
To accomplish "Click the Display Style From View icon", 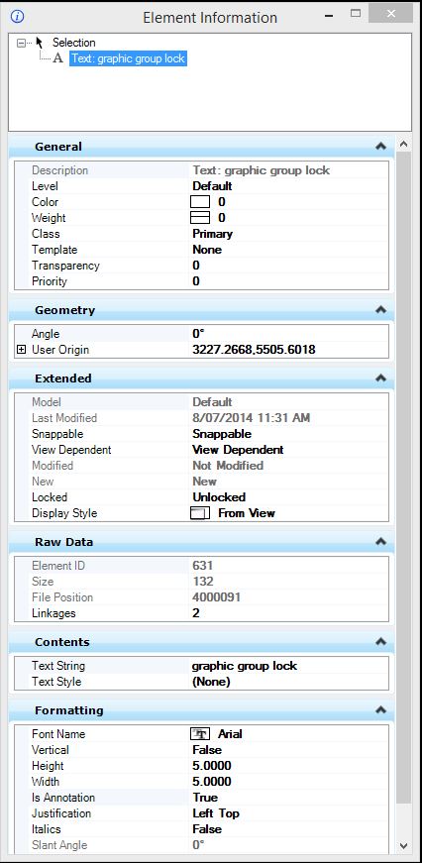I will coord(200,513).
